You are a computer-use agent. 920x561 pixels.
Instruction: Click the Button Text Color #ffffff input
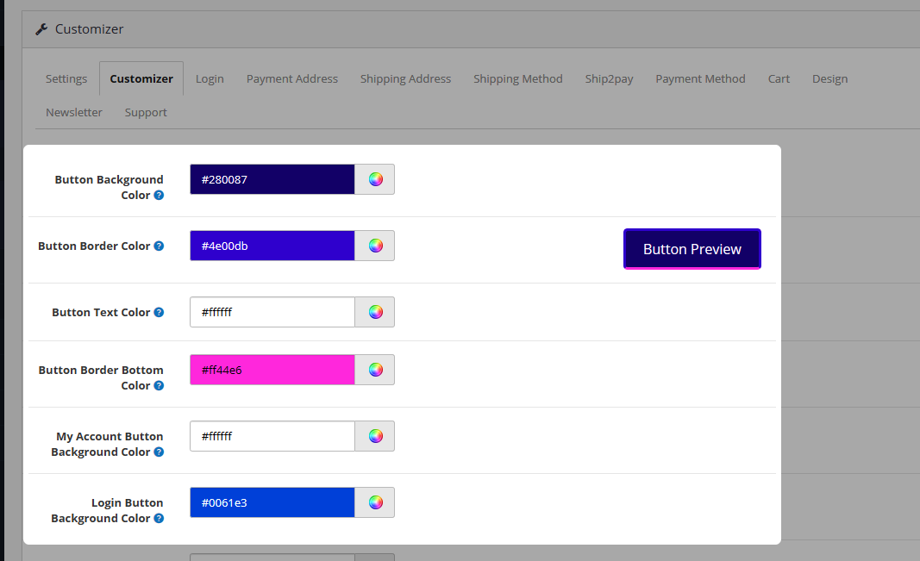pyautogui.click(x=272, y=312)
